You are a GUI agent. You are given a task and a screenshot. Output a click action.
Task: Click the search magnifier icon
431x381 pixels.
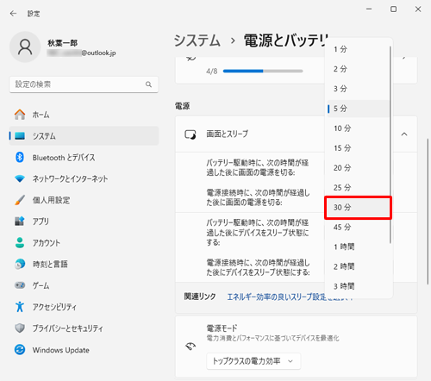click(x=148, y=84)
